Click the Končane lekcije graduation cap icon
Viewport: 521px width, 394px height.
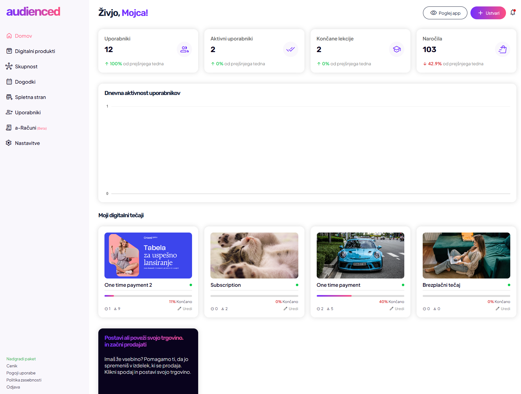click(x=397, y=49)
